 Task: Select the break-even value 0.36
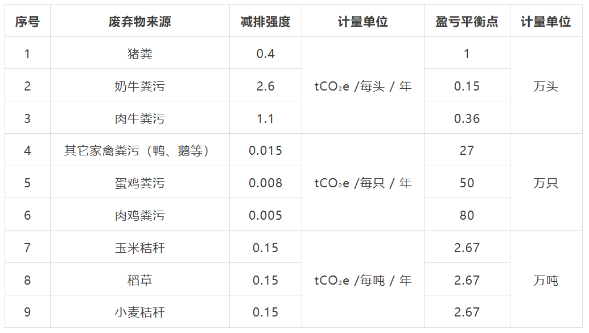467,118
